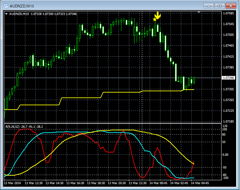Click price scale value 1.07225
The height and width of the screenshot is (190, 240).
tap(228, 110)
